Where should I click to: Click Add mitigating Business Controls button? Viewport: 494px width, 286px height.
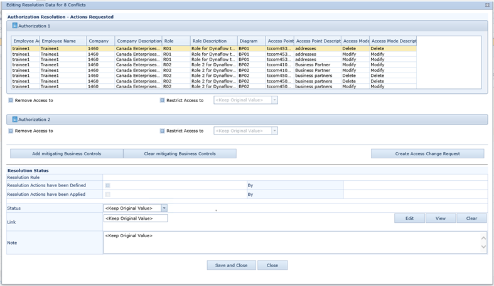pos(67,153)
